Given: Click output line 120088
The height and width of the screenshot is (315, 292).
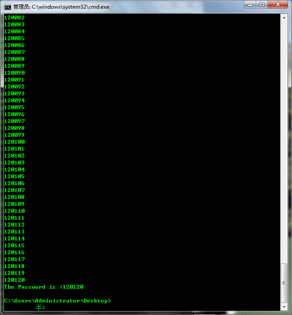Looking at the screenshot, I should pos(14,59).
